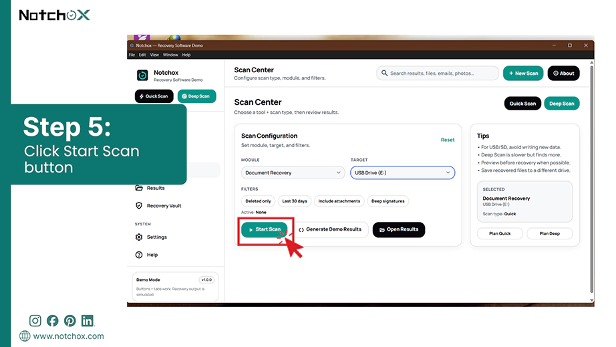Select sidebar Deep Scan button
Image resolution: width=616 pixels, height=347 pixels.
point(196,96)
